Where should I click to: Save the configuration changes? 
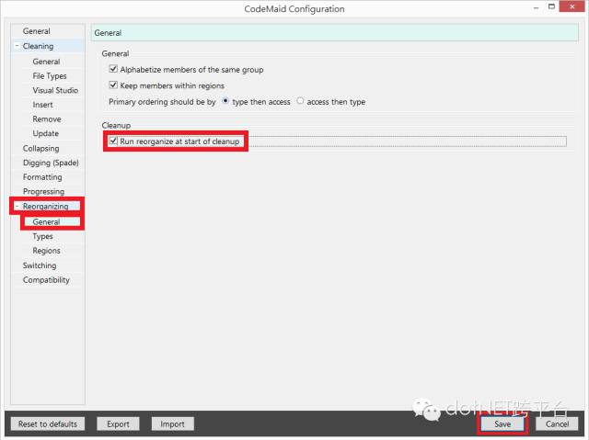point(502,423)
